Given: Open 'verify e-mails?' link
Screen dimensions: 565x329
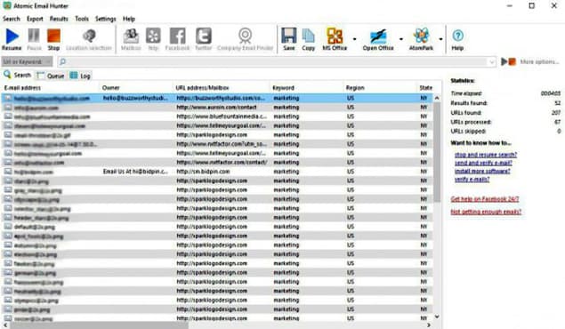Looking at the screenshot, I should tap(472, 180).
